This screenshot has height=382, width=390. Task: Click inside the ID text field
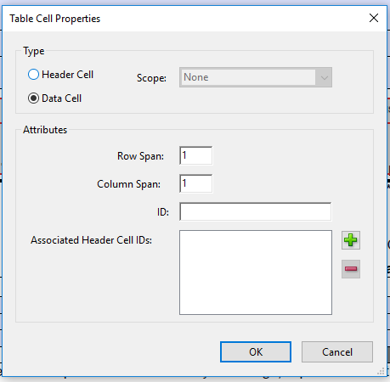click(x=255, y=211)
